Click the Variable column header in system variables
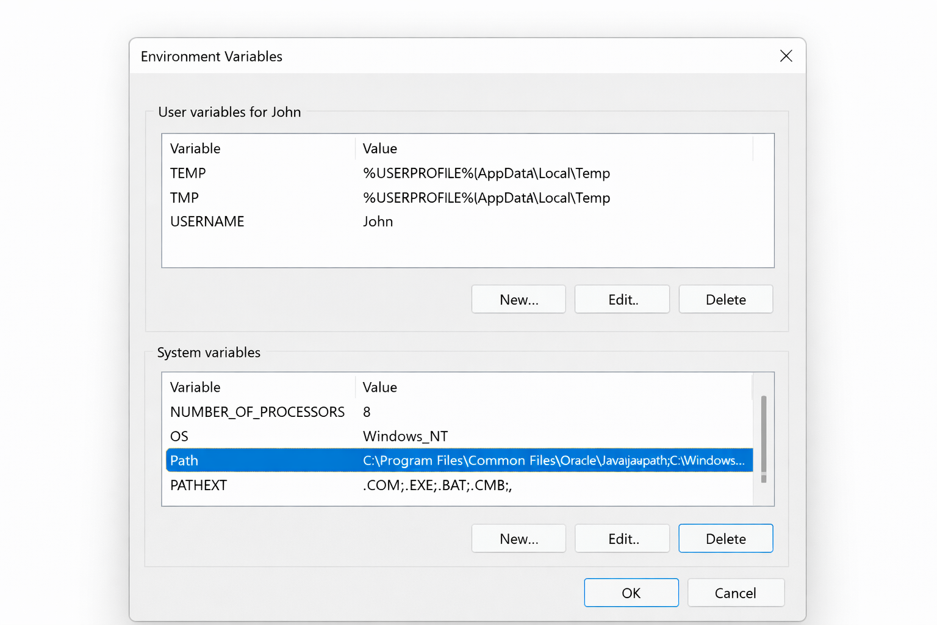Image resolution: width=937 pixels, height=625 pixels. pyautogui.click(x=195, y=387)
